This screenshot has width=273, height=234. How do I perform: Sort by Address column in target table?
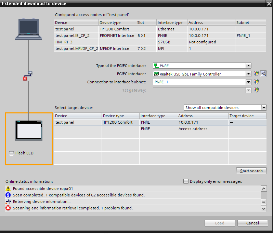203,116
